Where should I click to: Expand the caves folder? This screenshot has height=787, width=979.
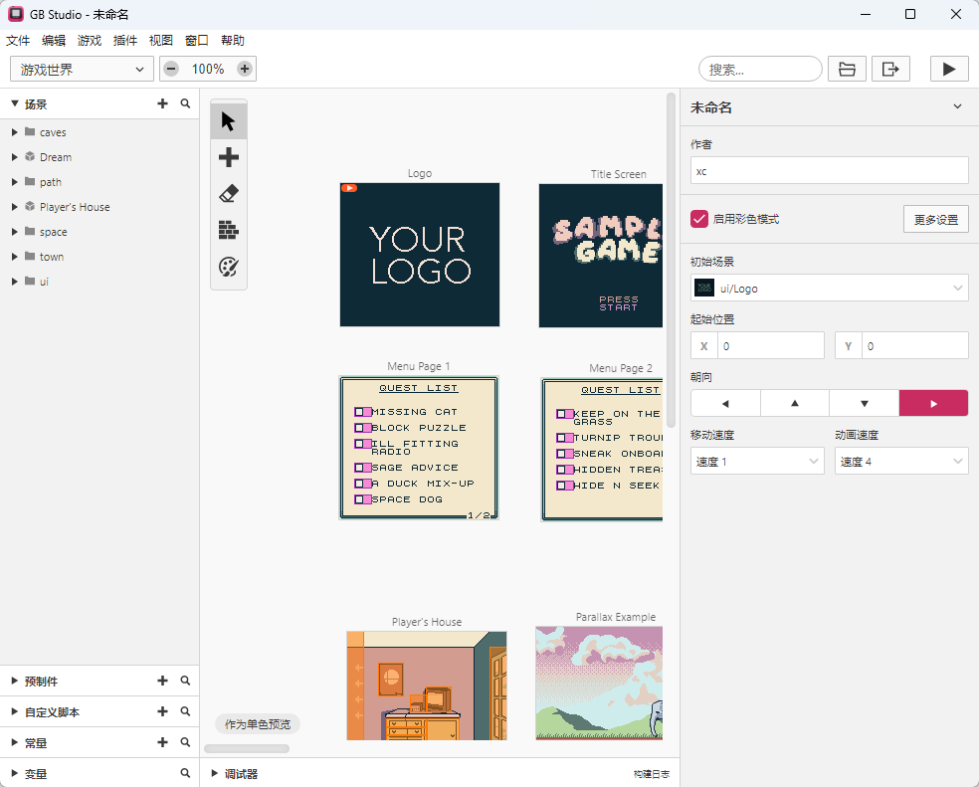14,132
